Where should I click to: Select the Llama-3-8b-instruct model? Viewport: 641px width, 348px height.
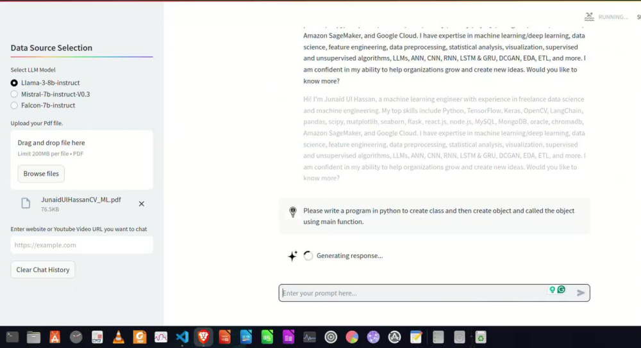tap(14, 83)
